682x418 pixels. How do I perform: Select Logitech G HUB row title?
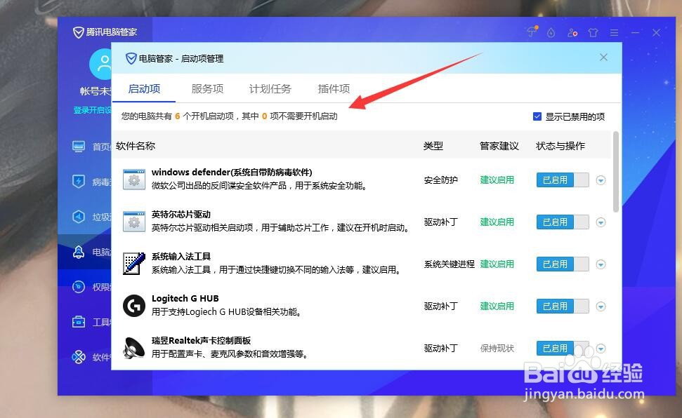tap(185, 299)
